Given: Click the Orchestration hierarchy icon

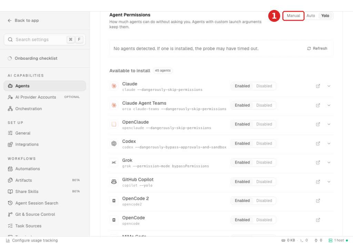Looking at the screenshot, I should [10, 109].
